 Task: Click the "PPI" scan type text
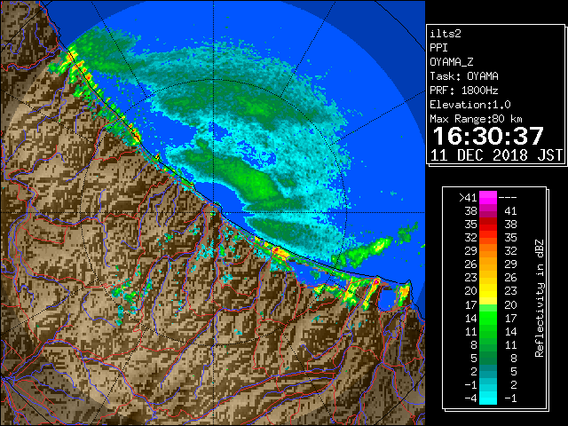click(438, 48)
